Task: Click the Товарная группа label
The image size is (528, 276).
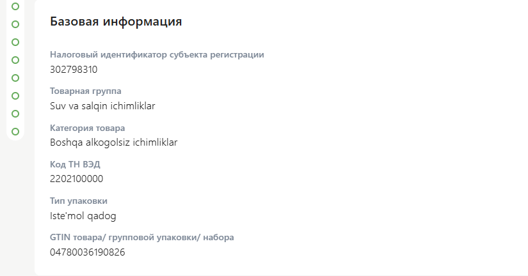Action: (85, 91)
